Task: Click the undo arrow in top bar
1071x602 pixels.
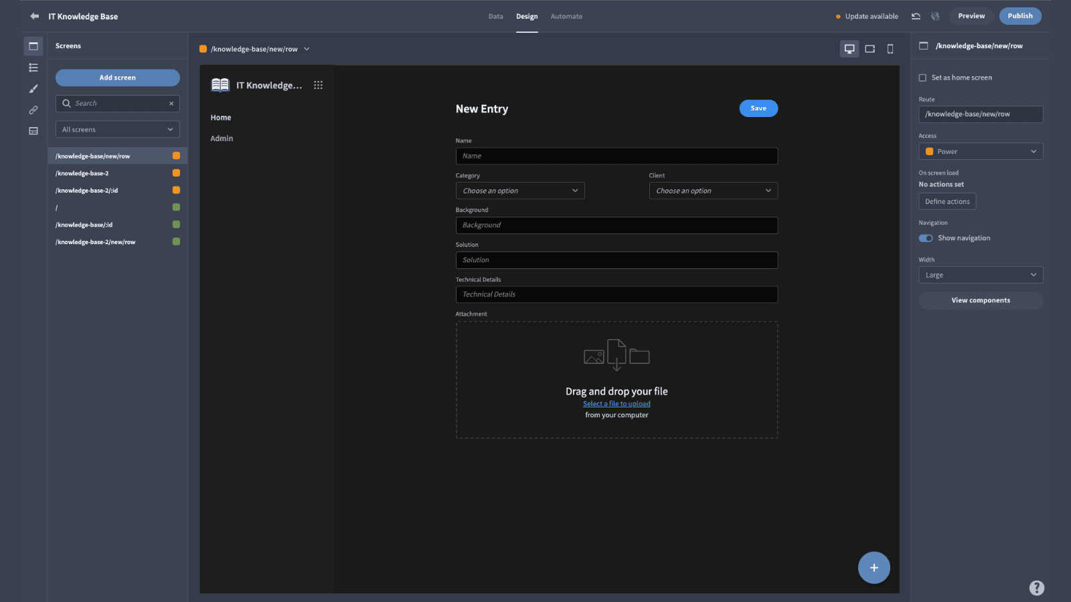Action: click(916, 16)
